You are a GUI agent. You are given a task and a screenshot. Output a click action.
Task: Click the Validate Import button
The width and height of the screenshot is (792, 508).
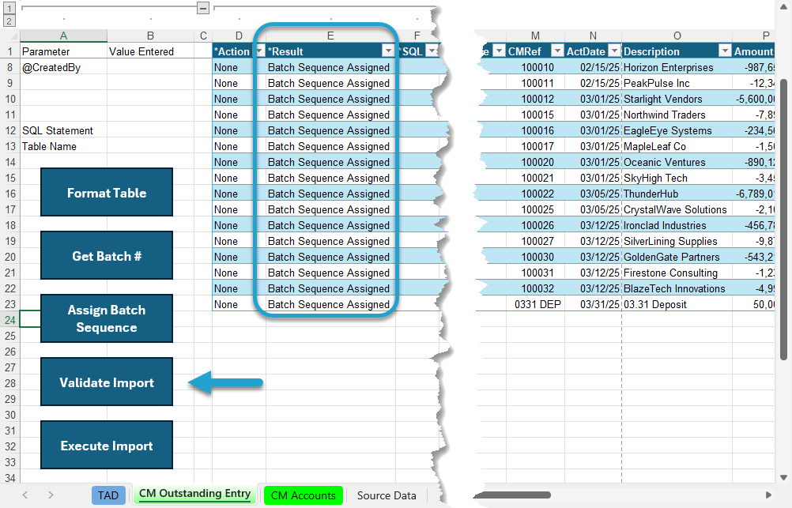[107, 382]
